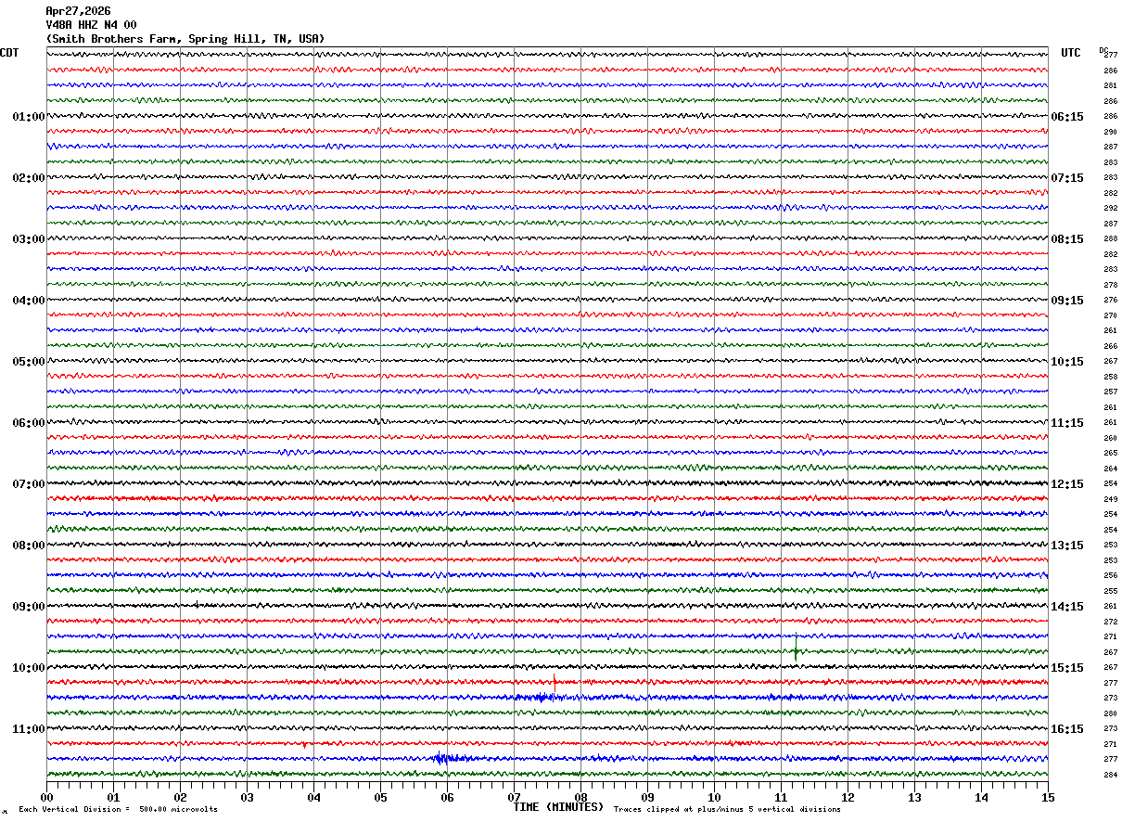
Task: Select the 10:00 CDT row label
Action: tap(29, 668)
